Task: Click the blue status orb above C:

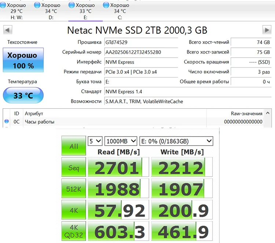Action: [x=106, y=5]
